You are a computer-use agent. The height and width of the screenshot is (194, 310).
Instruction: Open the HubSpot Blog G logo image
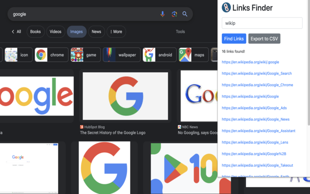(x=125, y=96)
